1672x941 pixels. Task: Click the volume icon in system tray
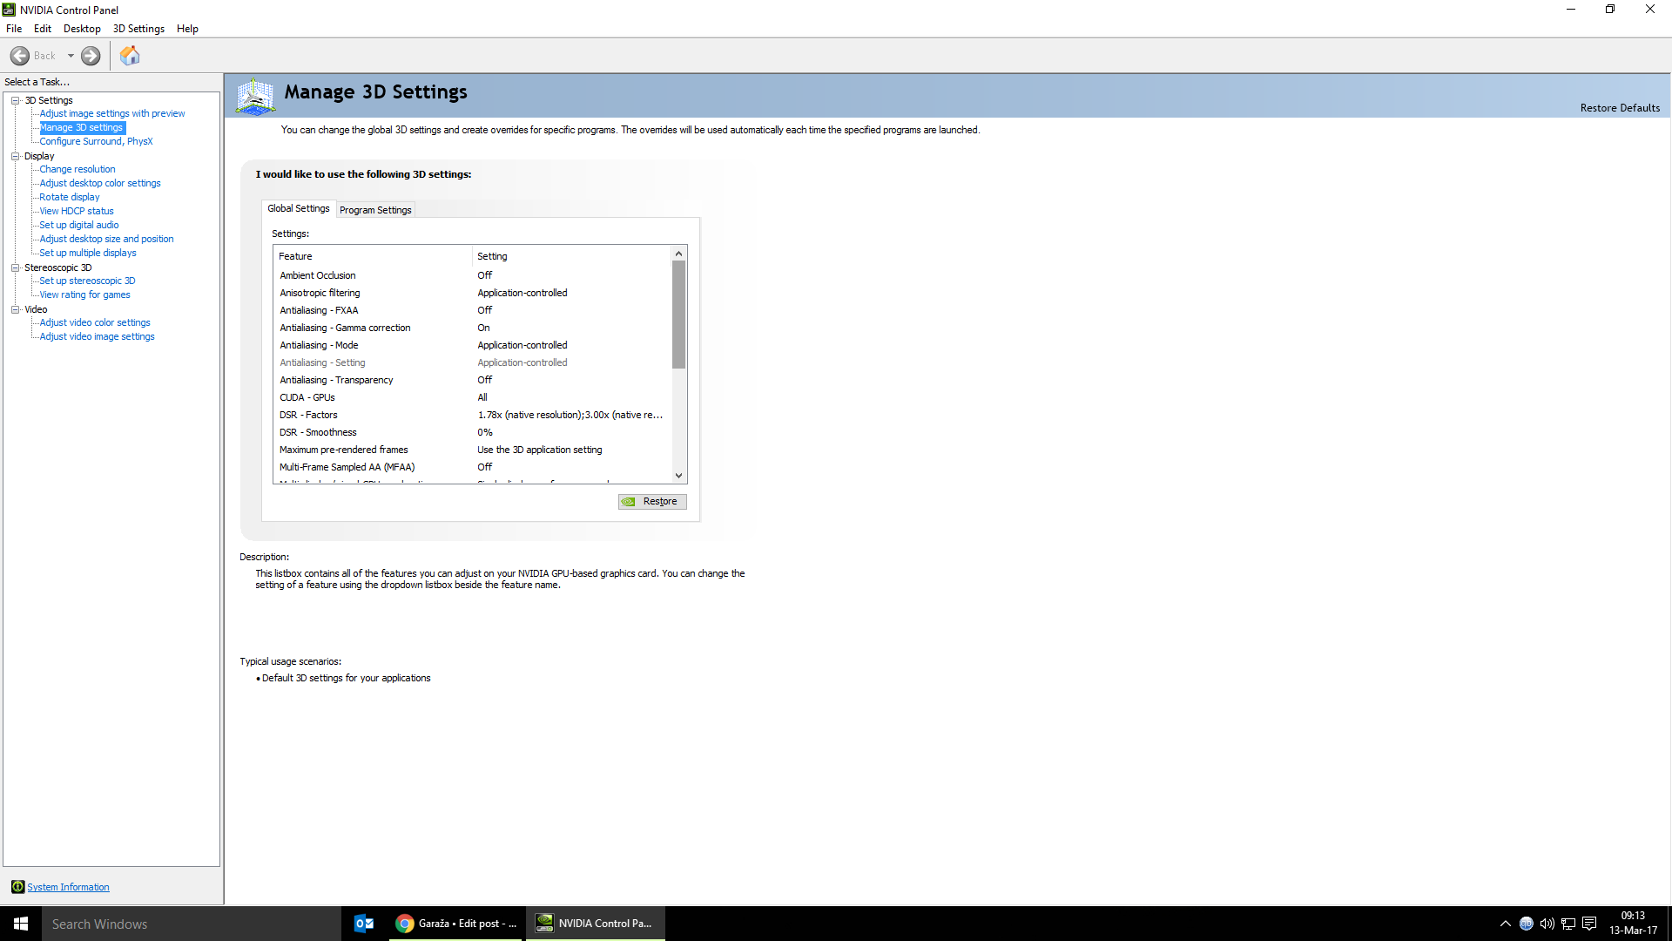click(x=1547, y=924)
